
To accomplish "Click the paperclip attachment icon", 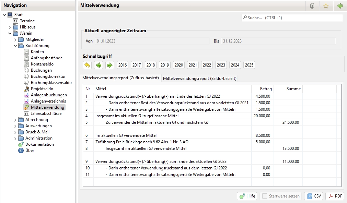I will click(312, 6).
